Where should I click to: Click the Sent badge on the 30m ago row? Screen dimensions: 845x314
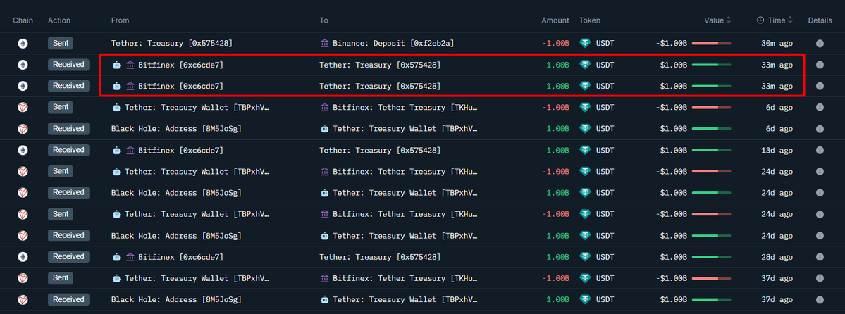[61, 43]
